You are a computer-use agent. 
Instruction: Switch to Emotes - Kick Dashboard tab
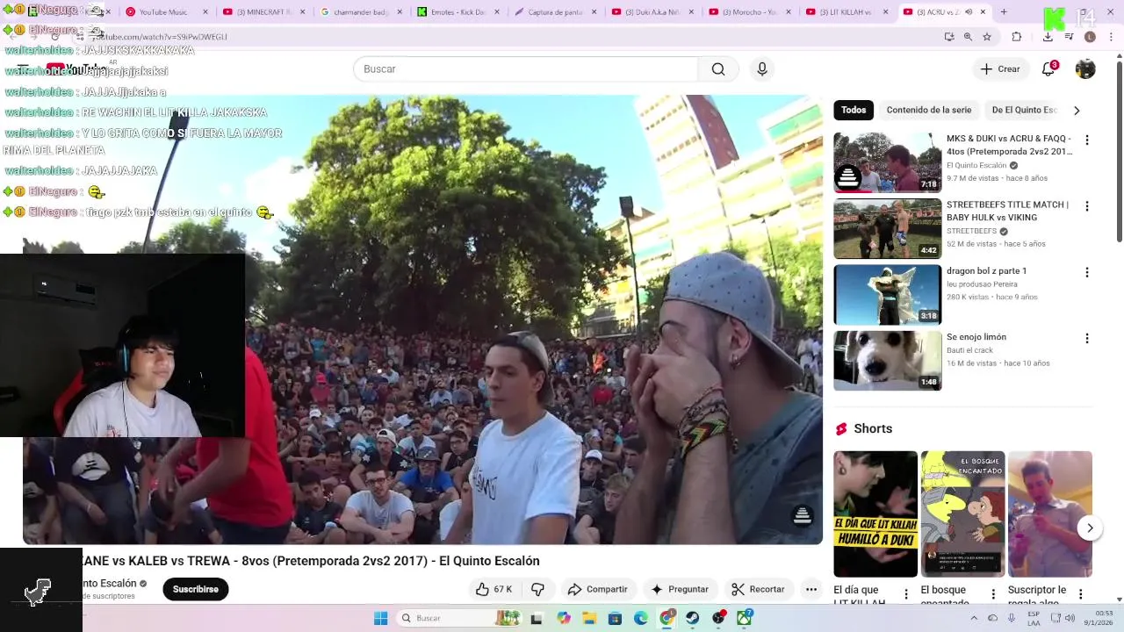click(457, 12)
